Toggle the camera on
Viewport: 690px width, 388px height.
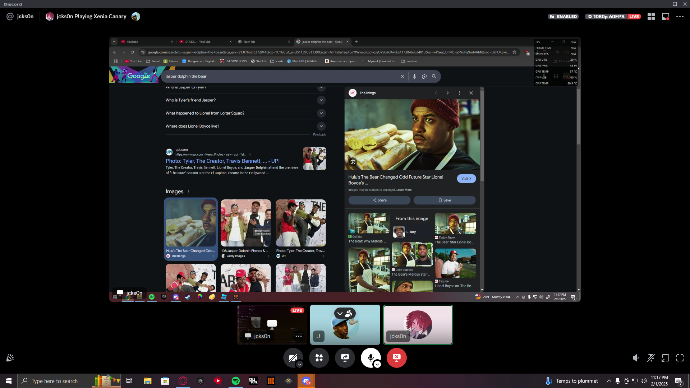(x=293, y=358)
